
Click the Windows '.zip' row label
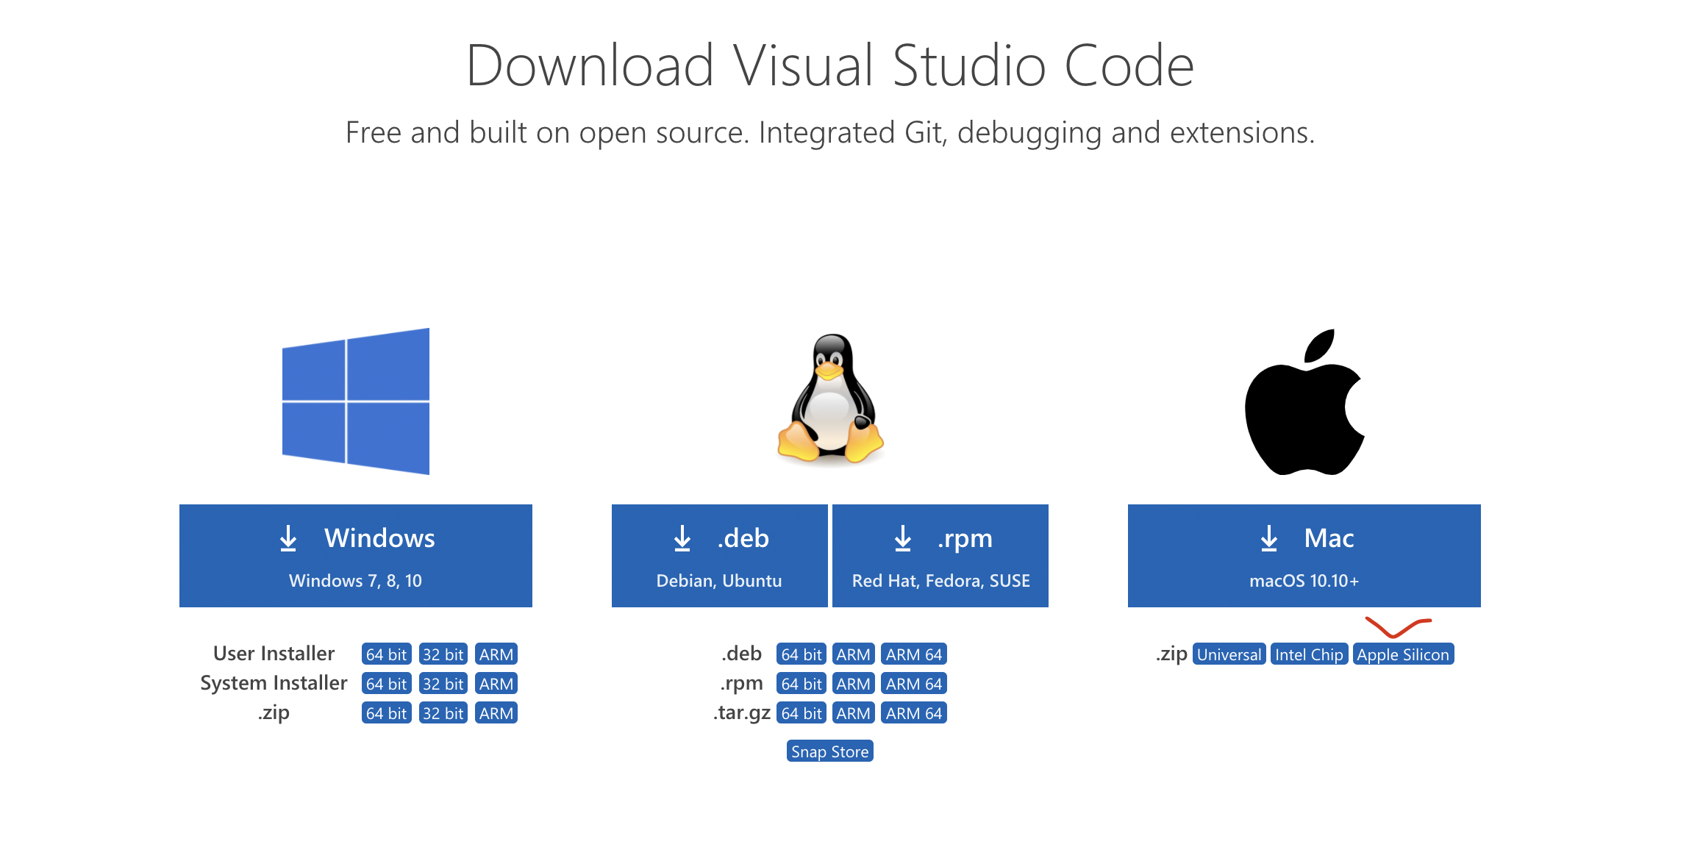[x=274, y=712]
